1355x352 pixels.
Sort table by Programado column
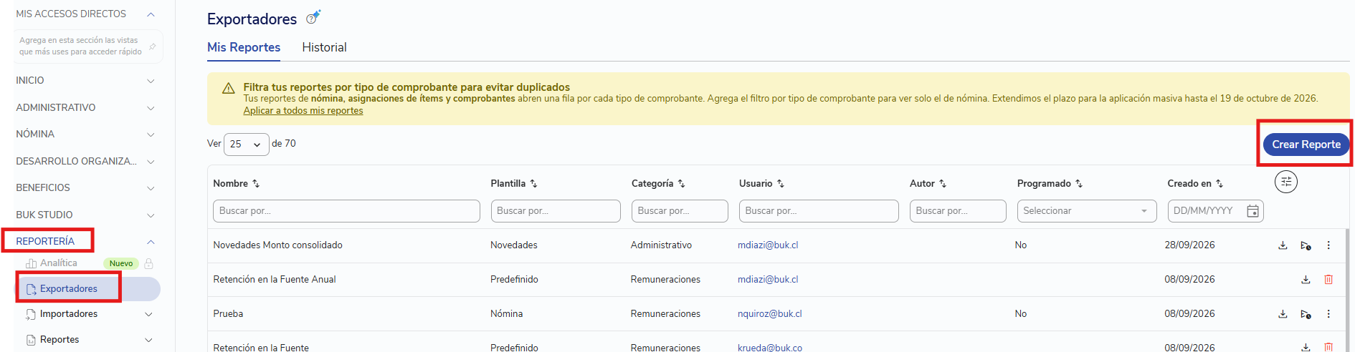1079,184
